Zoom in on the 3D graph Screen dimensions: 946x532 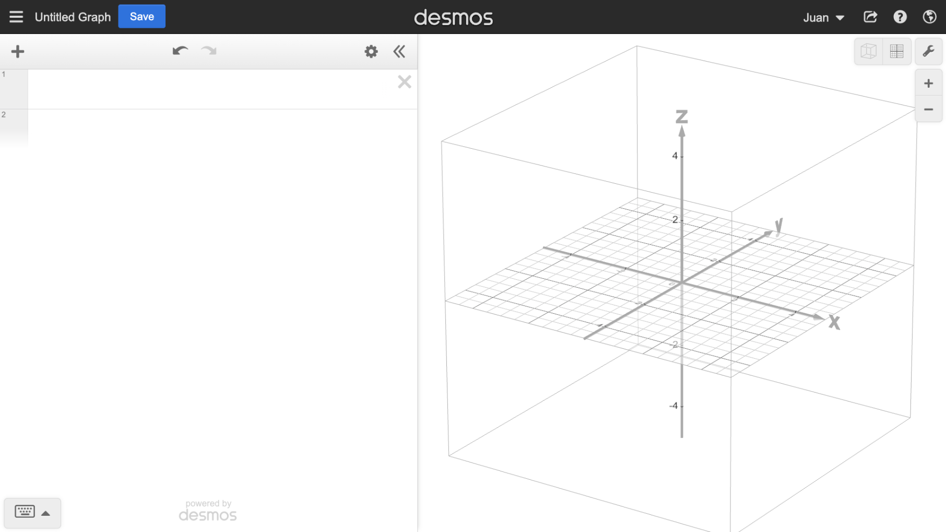pos(928,84)
